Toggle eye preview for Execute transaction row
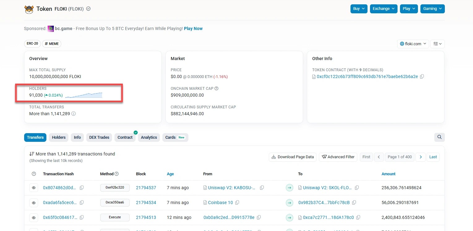The image size is (473, 231). click(x=34, y=217)
